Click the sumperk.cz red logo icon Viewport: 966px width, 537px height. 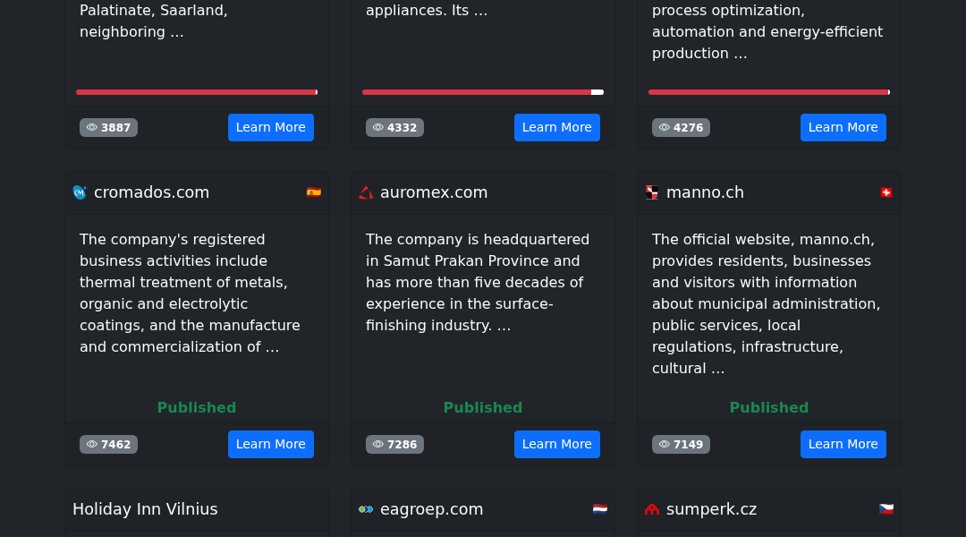(652, 509)
